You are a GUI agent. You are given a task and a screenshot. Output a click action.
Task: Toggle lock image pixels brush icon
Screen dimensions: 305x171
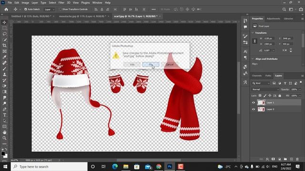(x=265, y=95)
